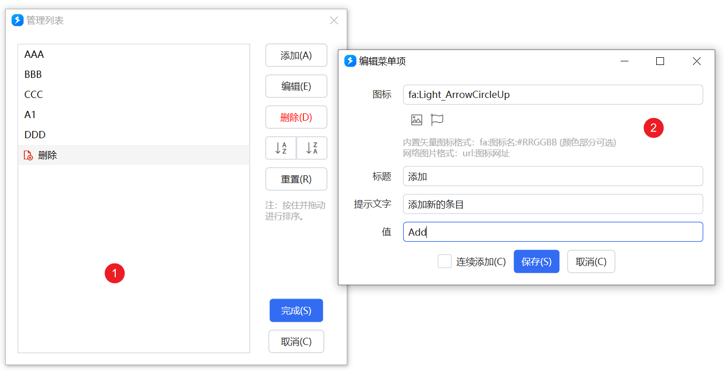The height and width of the screenshot is (379, 725).
Task: Click 取消(C) in 管理列表 window
Action: click(x=296, y=341)
